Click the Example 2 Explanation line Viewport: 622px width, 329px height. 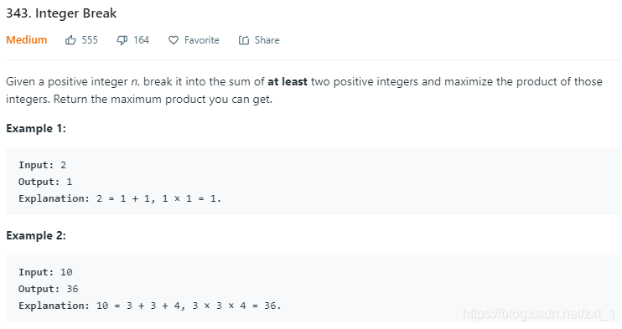click(x=149, y=306)
